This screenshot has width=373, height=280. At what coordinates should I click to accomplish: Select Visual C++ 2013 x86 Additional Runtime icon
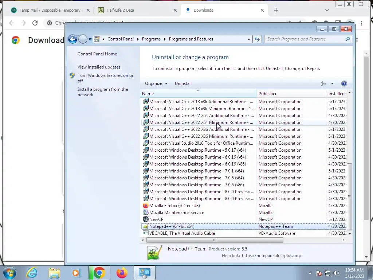coord(145,102)
